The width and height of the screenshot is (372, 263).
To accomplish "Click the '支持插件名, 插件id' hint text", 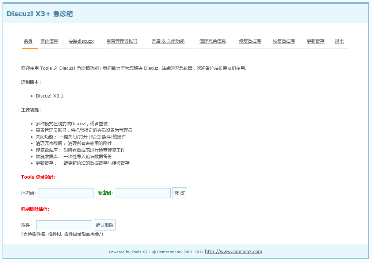I will 62,234.
